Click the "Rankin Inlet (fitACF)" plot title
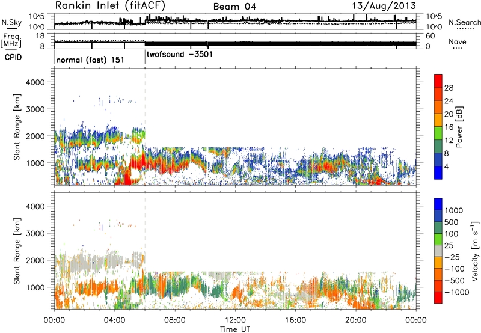 110,6
